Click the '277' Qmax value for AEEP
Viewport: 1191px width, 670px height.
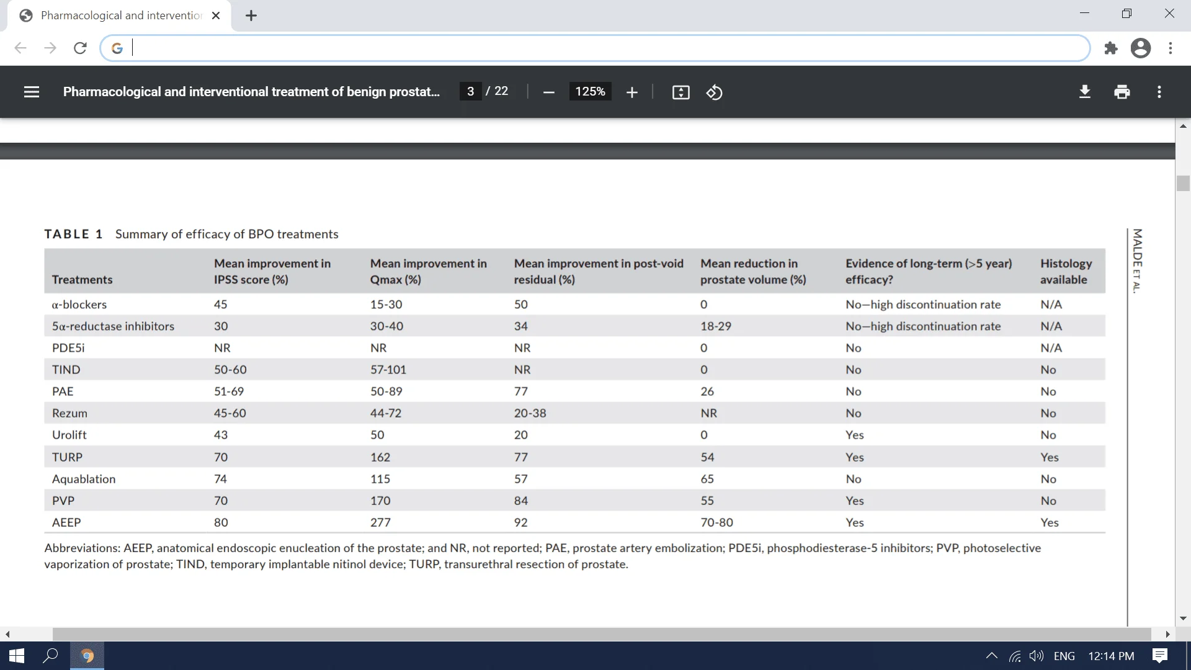[x=380, y=522]
